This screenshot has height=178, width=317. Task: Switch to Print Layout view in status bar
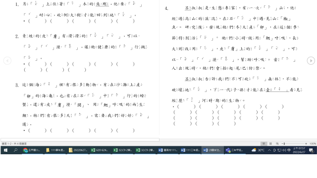(x=270, y=143)
